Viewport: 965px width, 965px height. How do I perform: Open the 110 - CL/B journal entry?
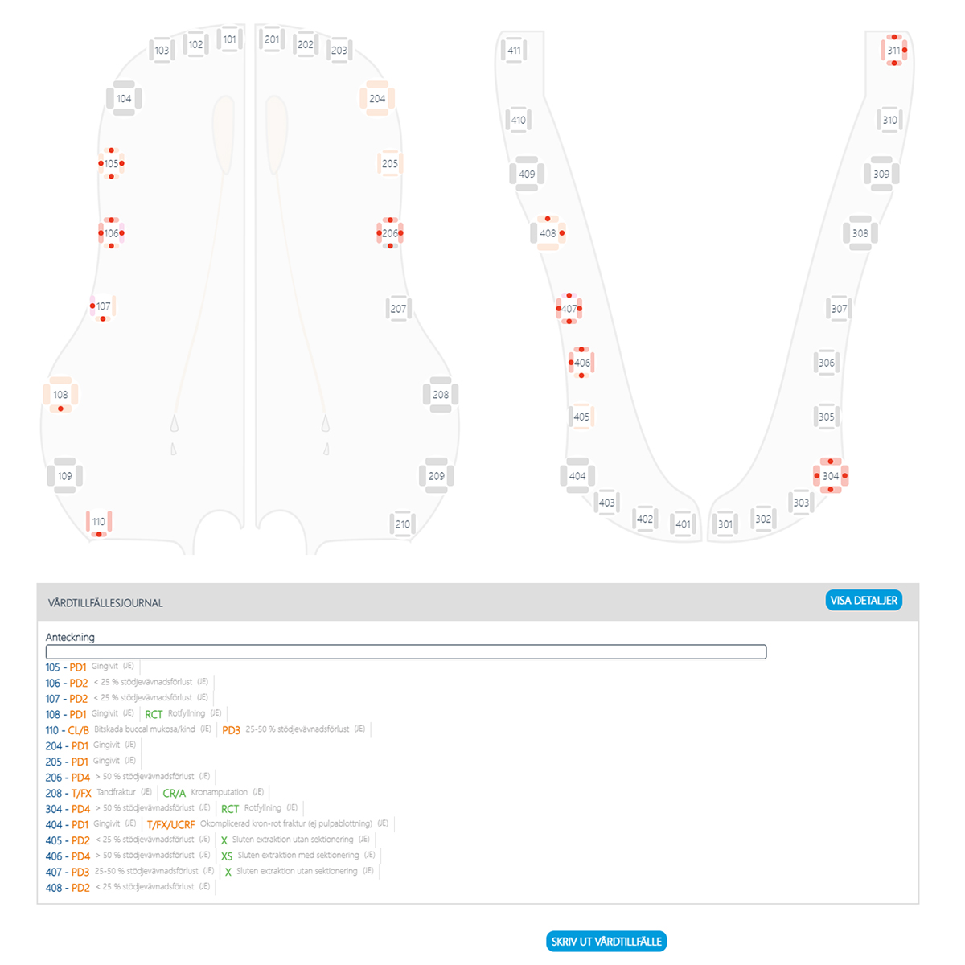tap(68, 730)
